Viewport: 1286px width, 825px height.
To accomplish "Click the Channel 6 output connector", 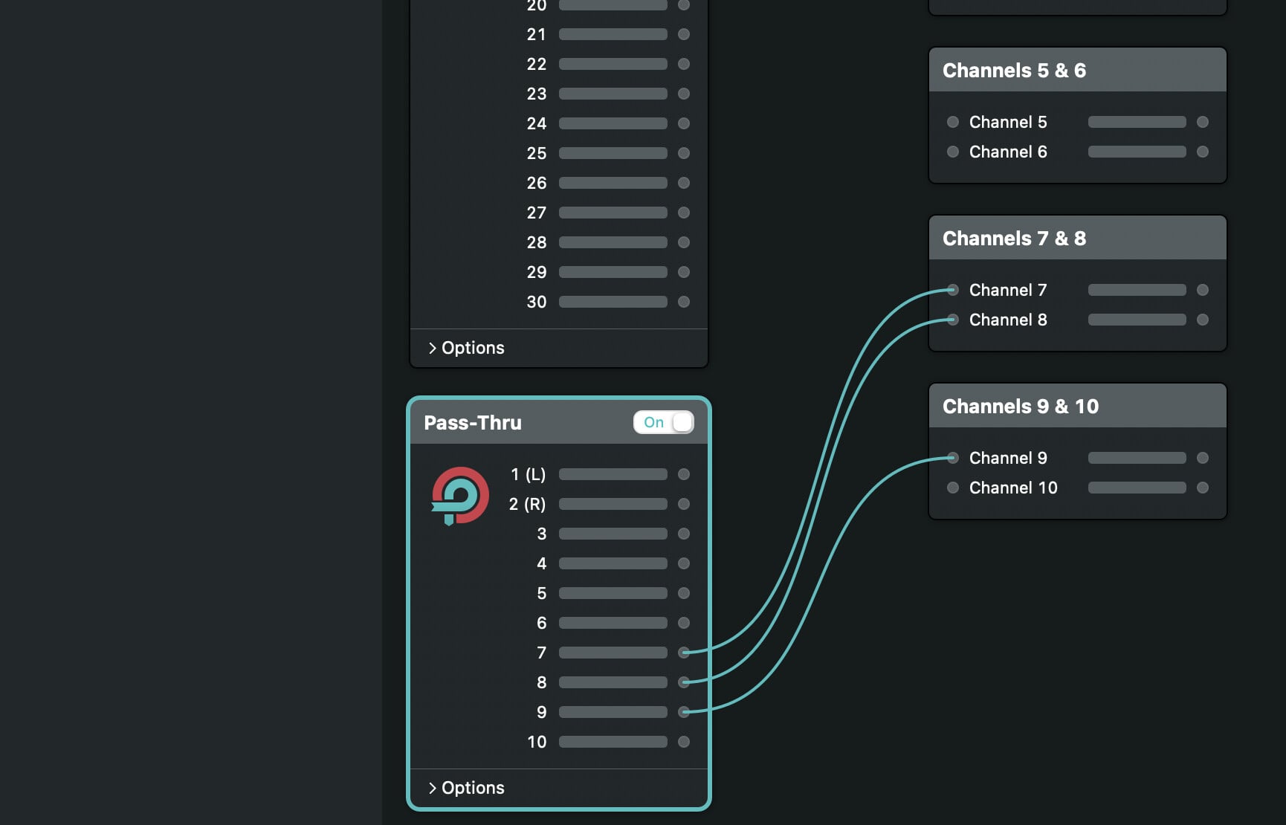I will (1203, 152).
